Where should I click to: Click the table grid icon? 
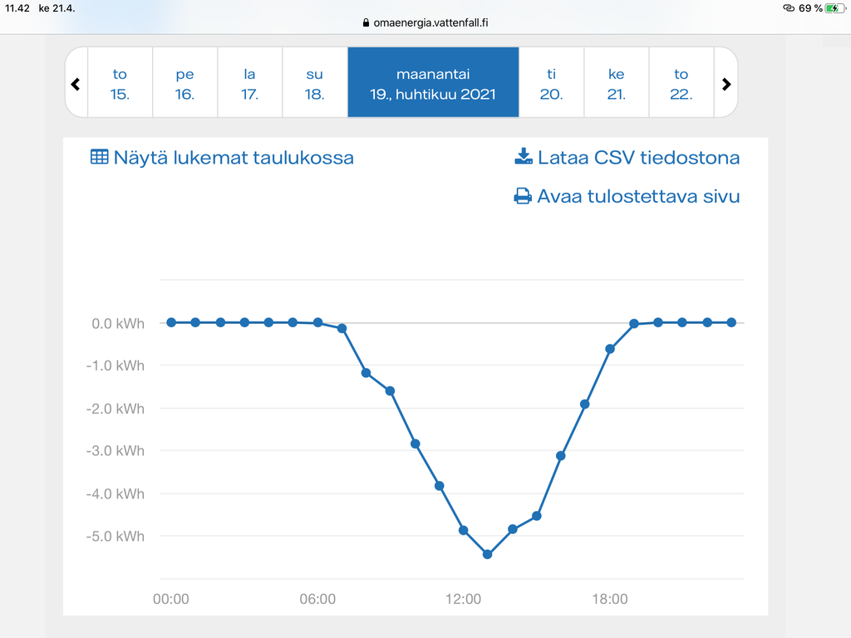point(99,157)
